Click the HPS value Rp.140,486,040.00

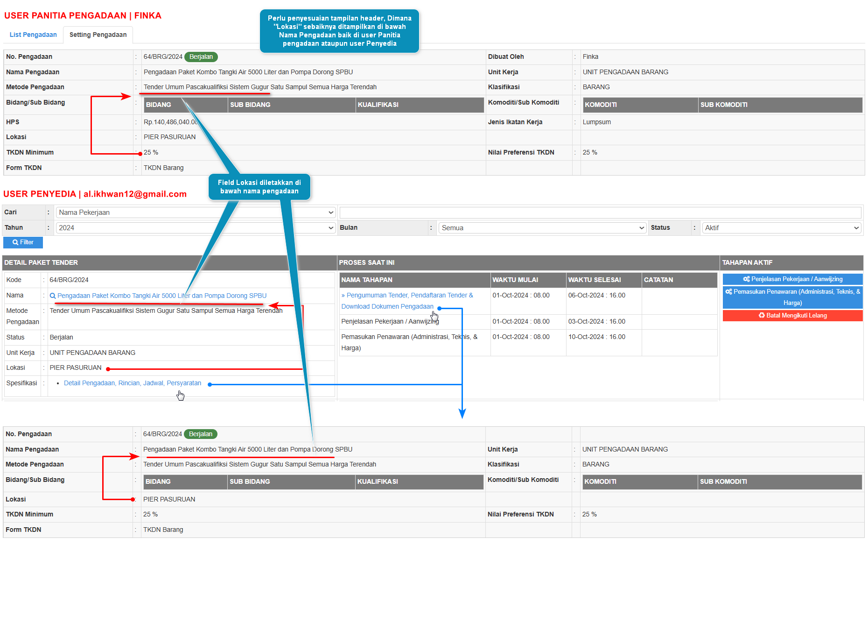pos(171,122)
